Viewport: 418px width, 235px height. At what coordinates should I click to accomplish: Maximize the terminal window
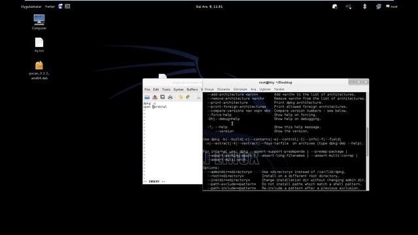359,82
